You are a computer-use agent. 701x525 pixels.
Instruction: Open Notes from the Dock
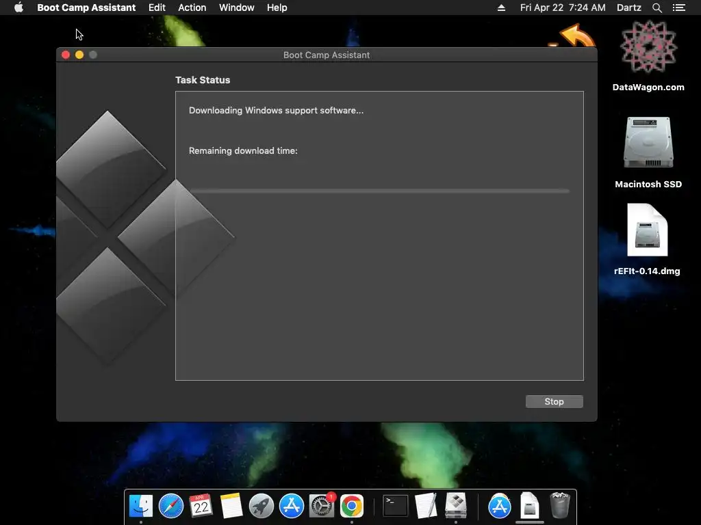[231, 506]
